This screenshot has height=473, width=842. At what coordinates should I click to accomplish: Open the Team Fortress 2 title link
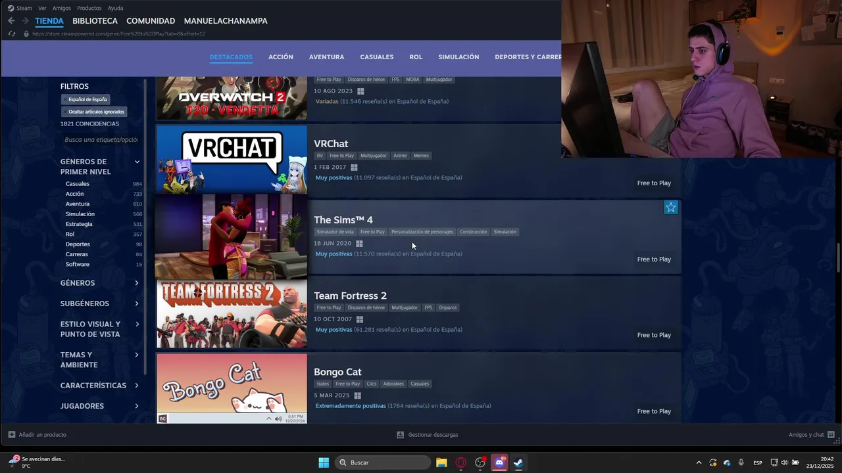click(x=350, y=296)
